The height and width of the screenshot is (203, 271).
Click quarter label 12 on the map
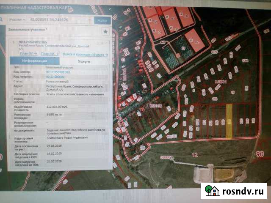point(195,155)
